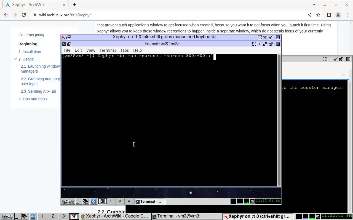
Task: Collapse the Usage section in Contents
Action: [15, 59]
